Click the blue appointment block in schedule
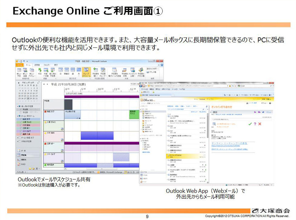 (97, 136)
